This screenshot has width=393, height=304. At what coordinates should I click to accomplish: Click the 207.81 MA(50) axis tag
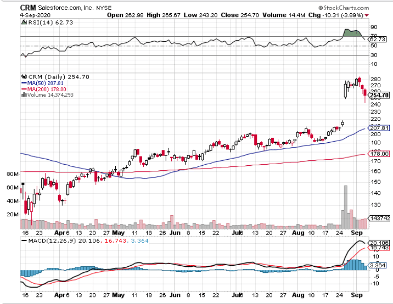379,128
